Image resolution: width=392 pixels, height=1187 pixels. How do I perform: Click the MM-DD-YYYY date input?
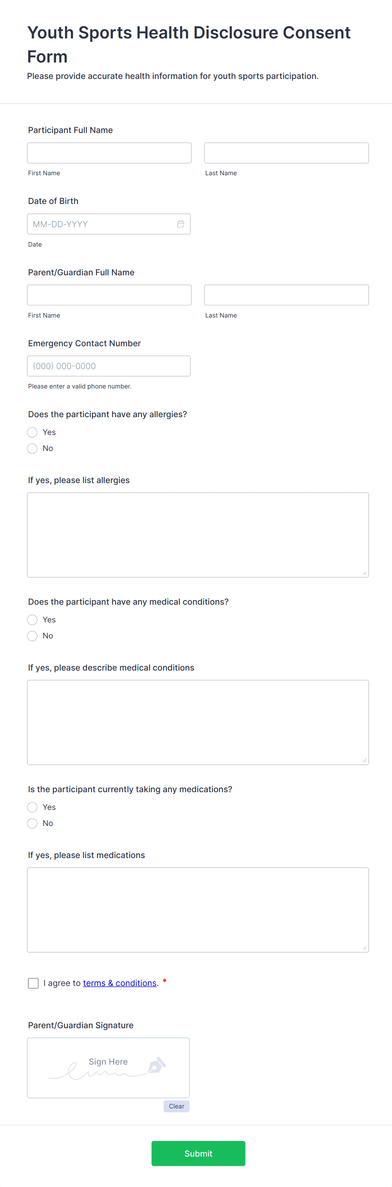click(x=101, y=224)
